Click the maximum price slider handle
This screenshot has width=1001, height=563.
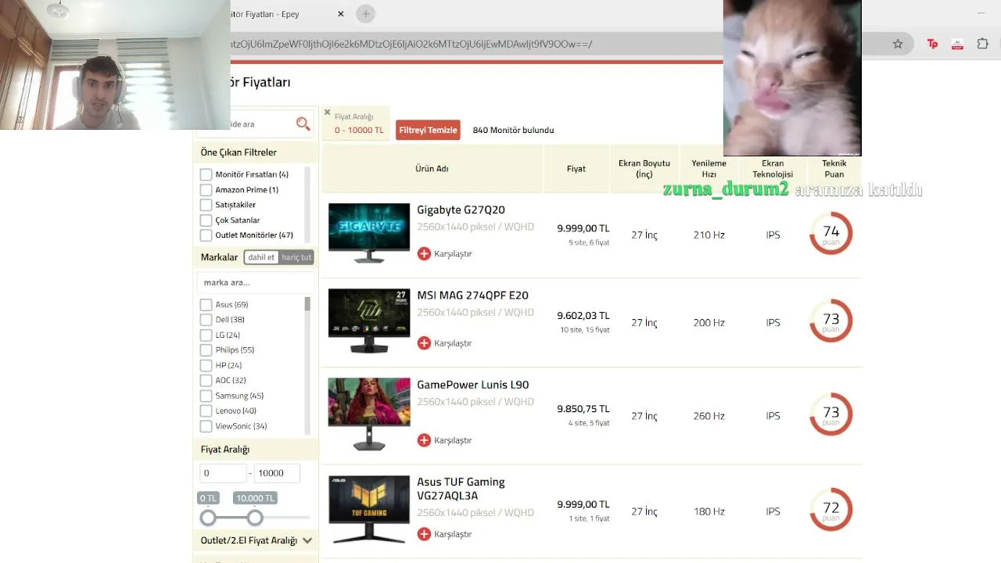tap(255, 518)
